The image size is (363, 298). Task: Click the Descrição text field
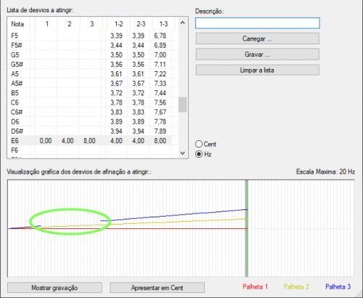click(258, 23)
